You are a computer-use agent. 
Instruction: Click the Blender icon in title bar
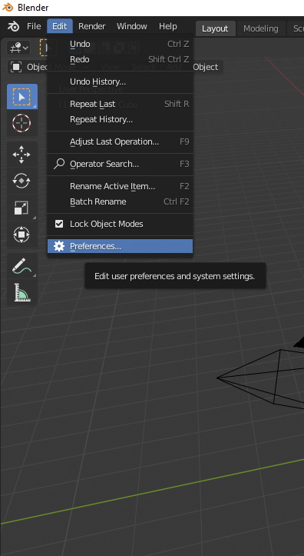[x=8, y=8]
